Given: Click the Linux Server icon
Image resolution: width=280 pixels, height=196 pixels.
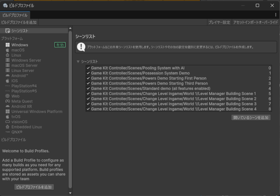Looking at the screenshot, I should [7, 70].
